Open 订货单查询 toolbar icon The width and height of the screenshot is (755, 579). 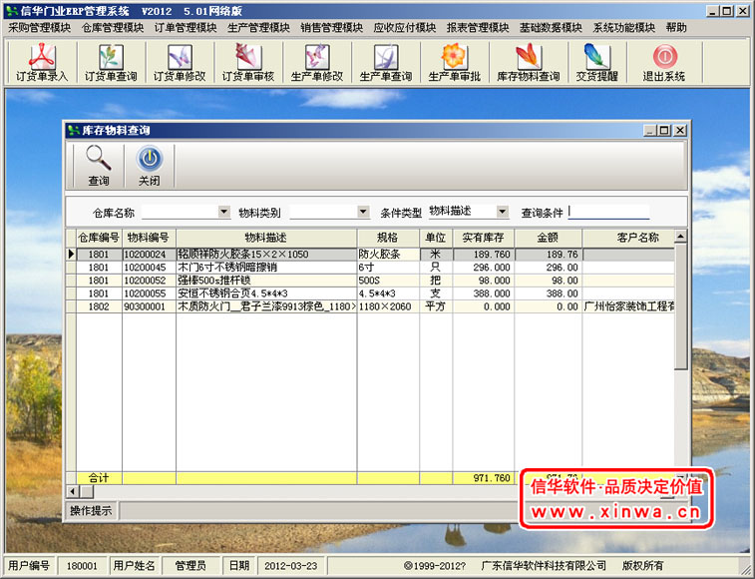[111, 62]
